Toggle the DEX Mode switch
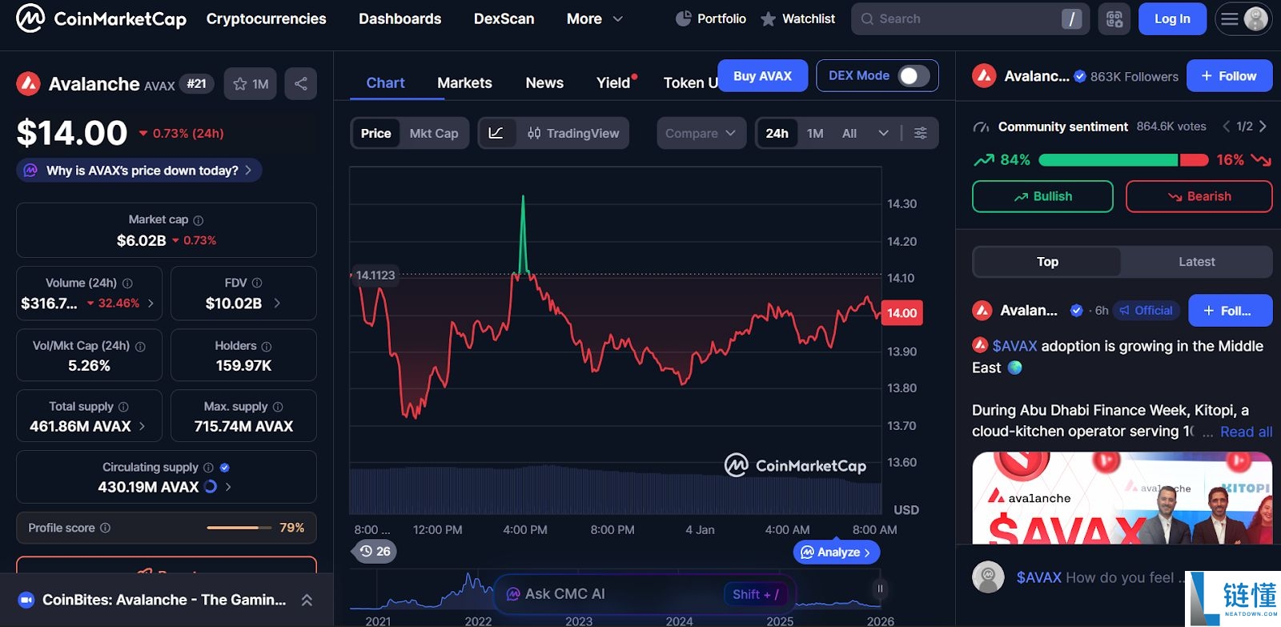1281x627 pixels. [x=914, y=76]
